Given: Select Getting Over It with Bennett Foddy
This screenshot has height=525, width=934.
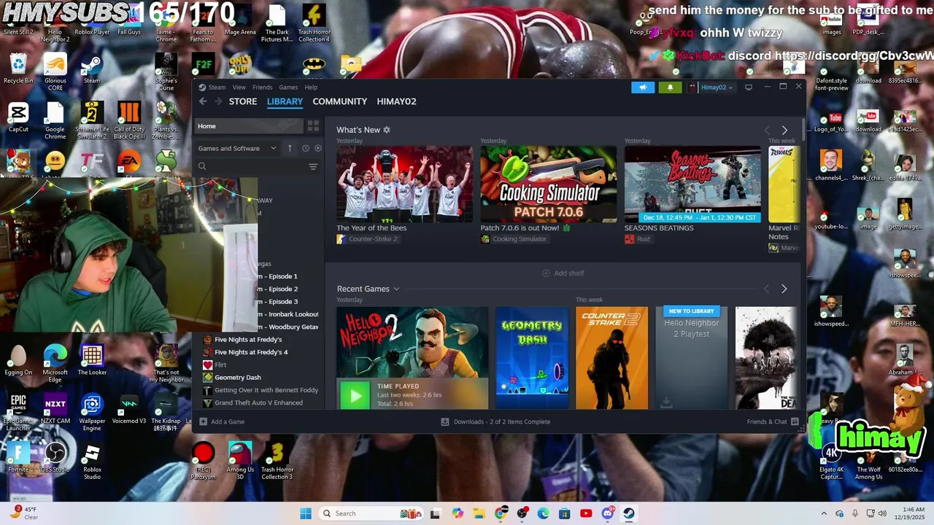Looking at the screenshot, I should pos(266,390).
